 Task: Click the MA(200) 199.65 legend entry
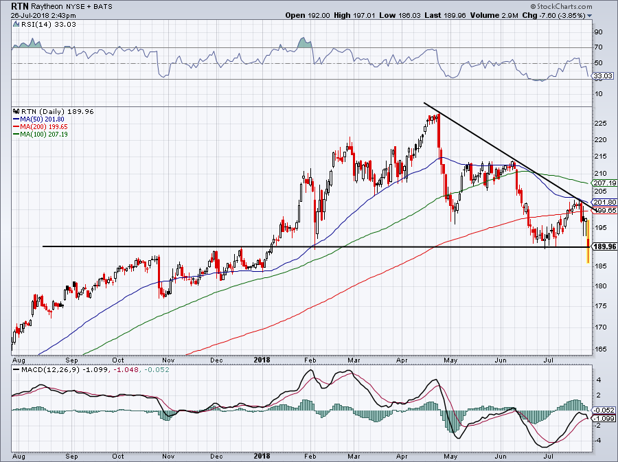point(44,127)
